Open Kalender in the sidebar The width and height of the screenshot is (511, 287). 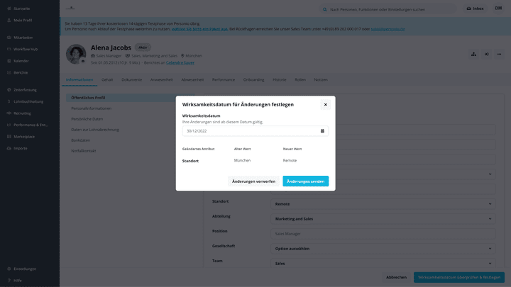coord(21,60)
